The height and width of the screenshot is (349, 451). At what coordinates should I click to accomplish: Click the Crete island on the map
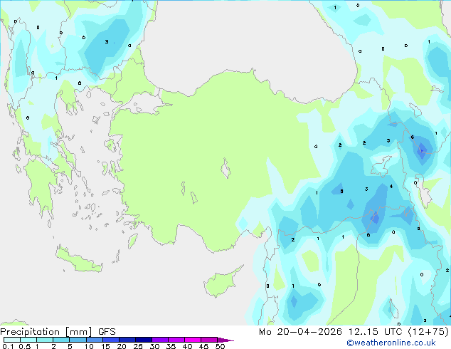tap(78, 259)
